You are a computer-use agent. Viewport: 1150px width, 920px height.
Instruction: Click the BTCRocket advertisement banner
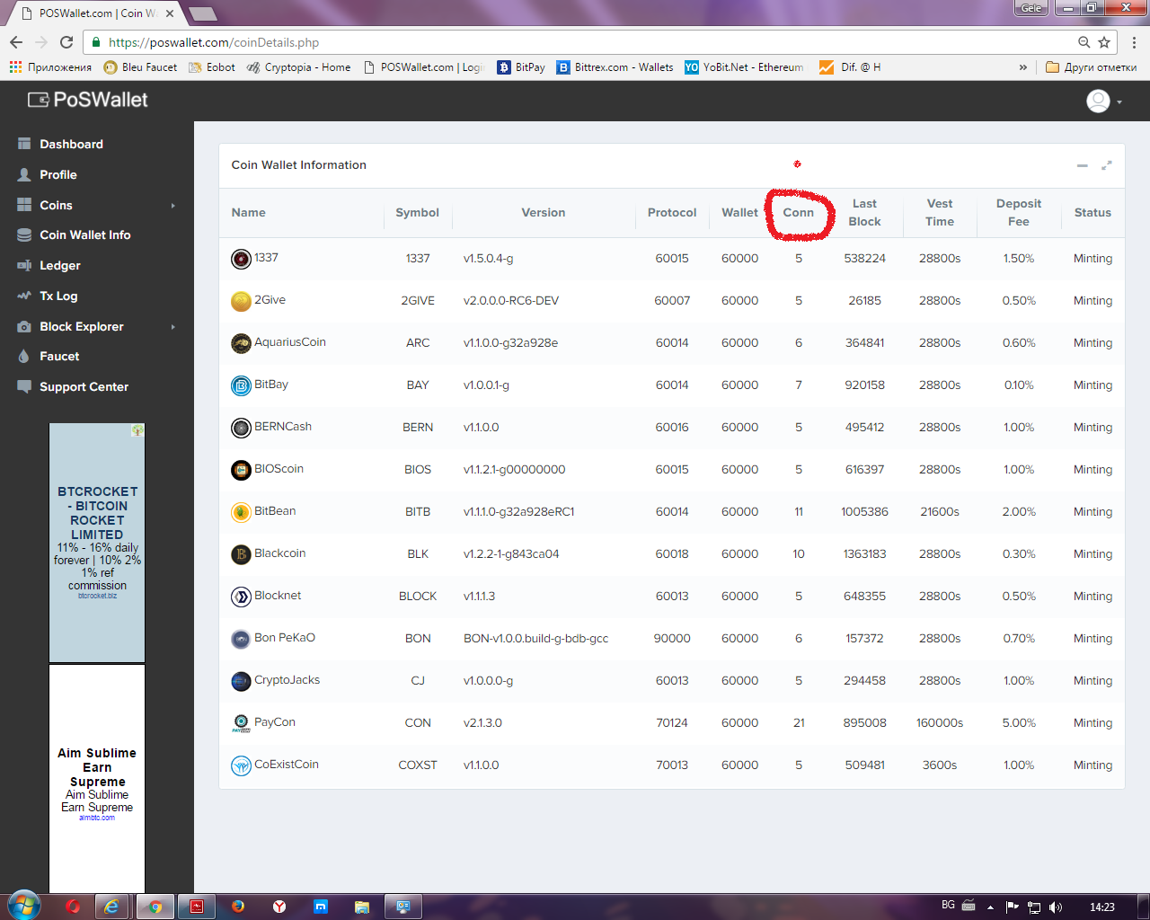pyautogui.click(x=97, y=543)
